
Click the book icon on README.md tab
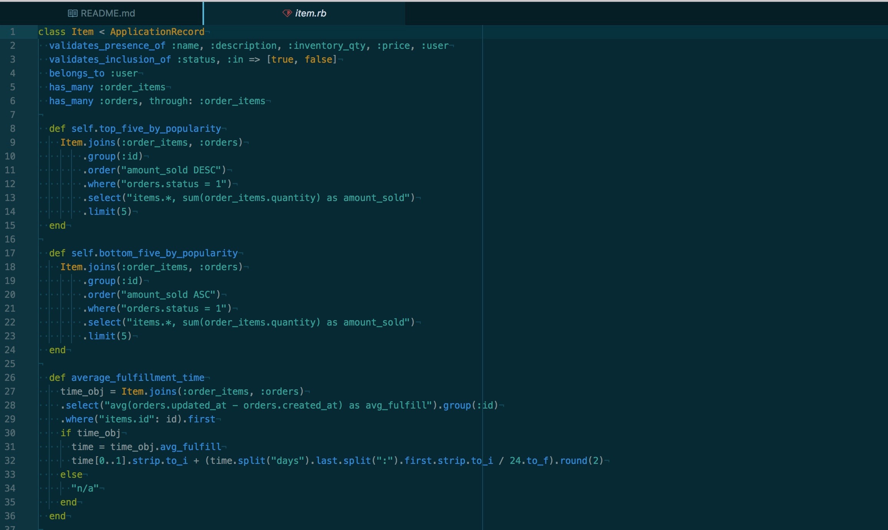72,13
